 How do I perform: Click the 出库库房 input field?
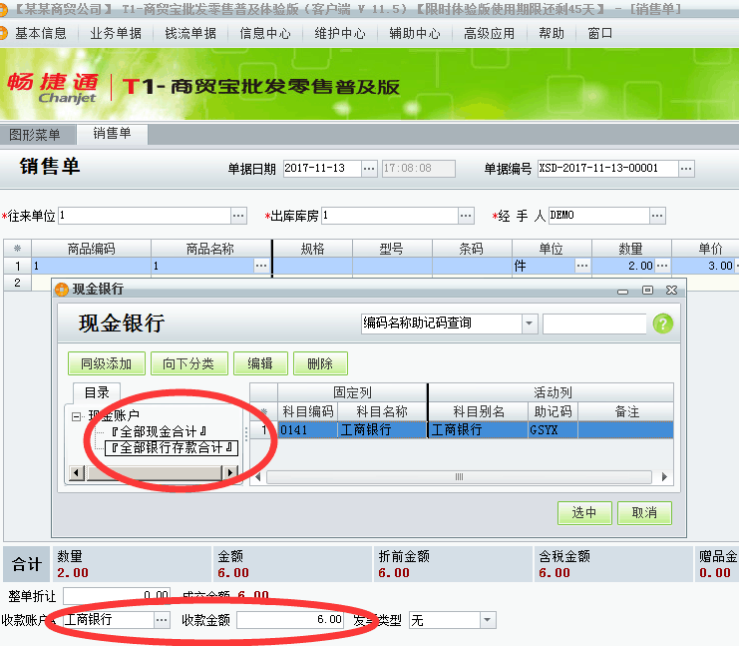390,216
